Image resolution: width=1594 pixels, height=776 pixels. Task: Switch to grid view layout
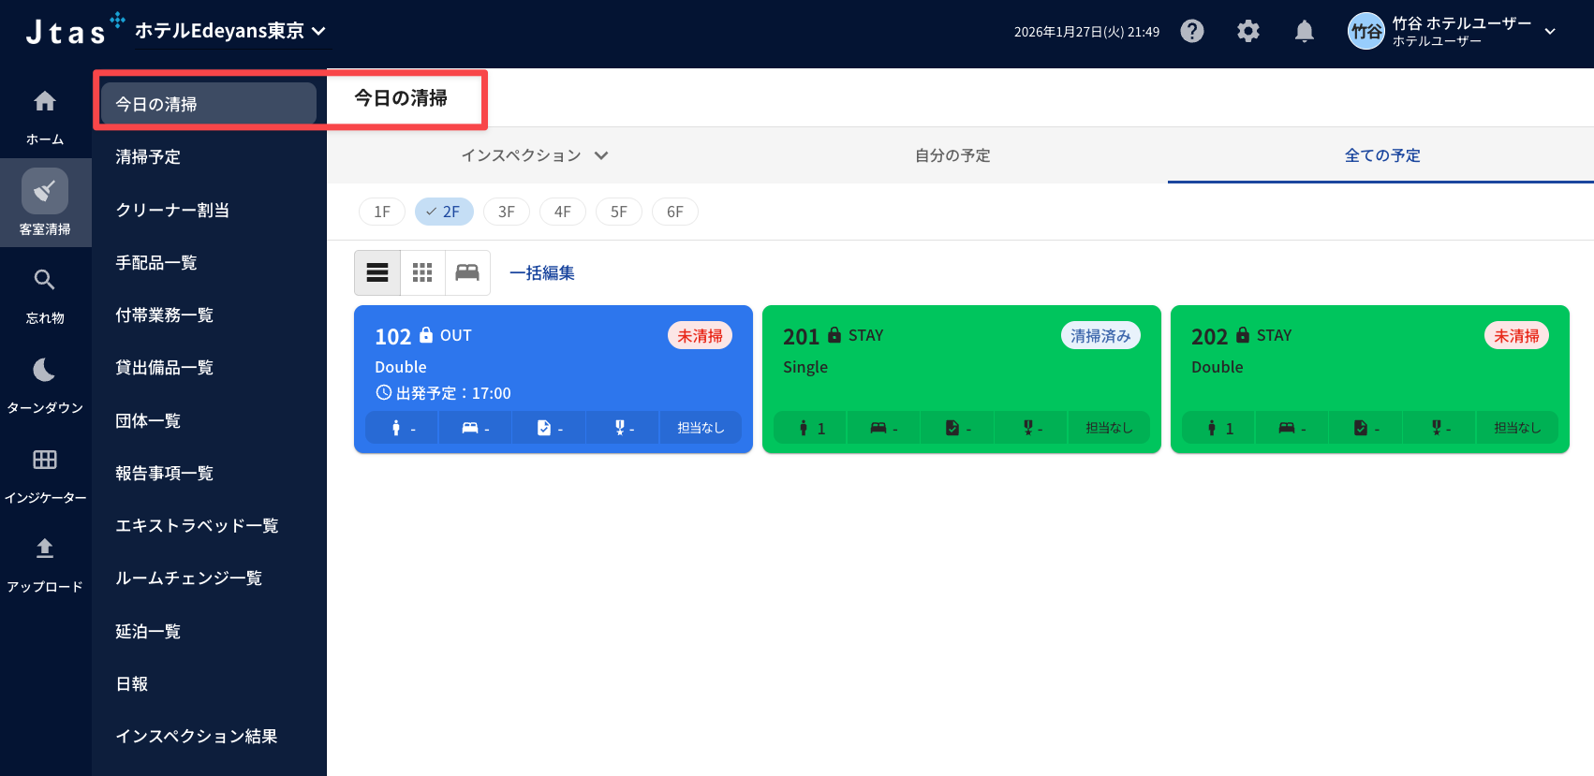click(x=422, y=272)
